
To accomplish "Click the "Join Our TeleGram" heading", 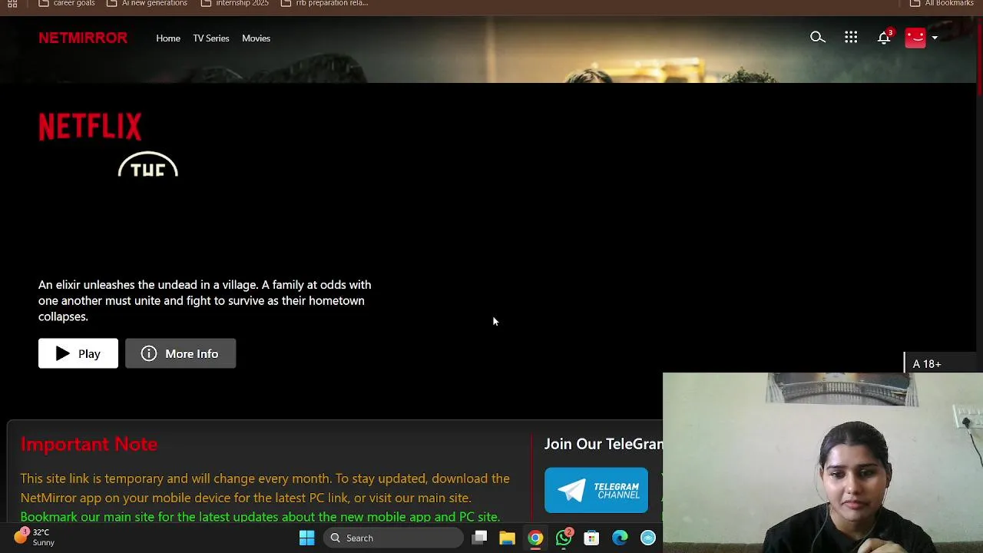I will coord(604,444).
